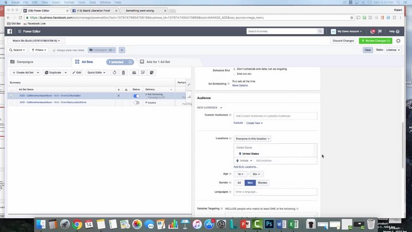Open the Create Ad Set arrow dropdown

click(x=38, y=73)
